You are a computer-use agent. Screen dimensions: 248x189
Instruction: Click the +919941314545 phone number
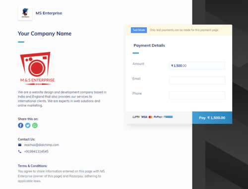click(36, 151)
